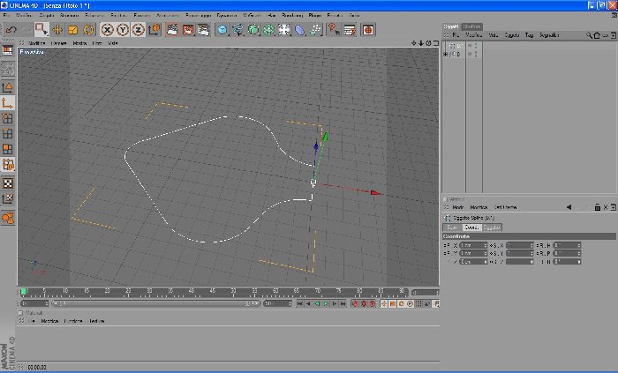
Task: Switch to Edges mode in left sidebar
Action: pyautogui.click(x=7, y=133)
